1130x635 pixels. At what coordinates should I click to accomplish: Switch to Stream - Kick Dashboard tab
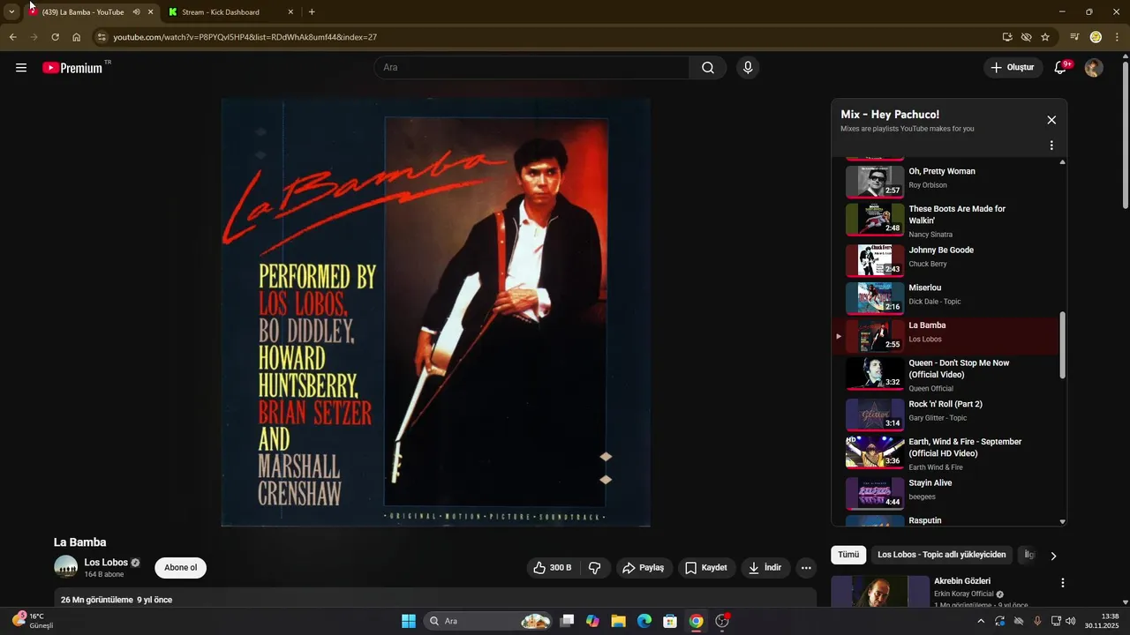tap(231, 12)
